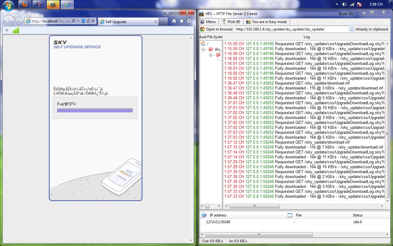393x246 pixels.
Task: Select the Self Upgrade tab
Action: (128, 22)
